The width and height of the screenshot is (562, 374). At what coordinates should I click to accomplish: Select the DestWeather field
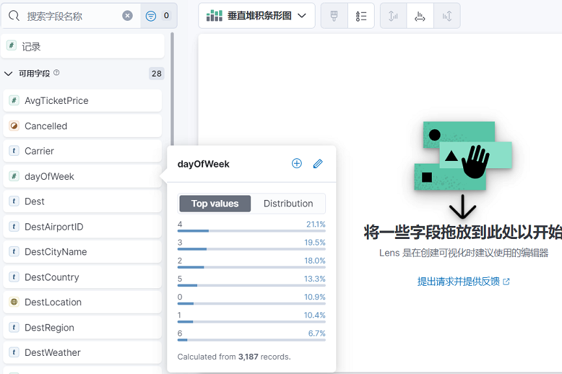pos(83,353)
